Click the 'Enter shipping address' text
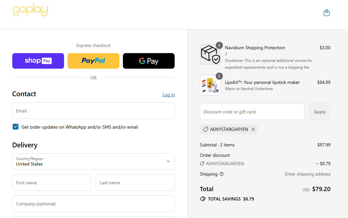The image size is (348, 218). pos(308,174)
